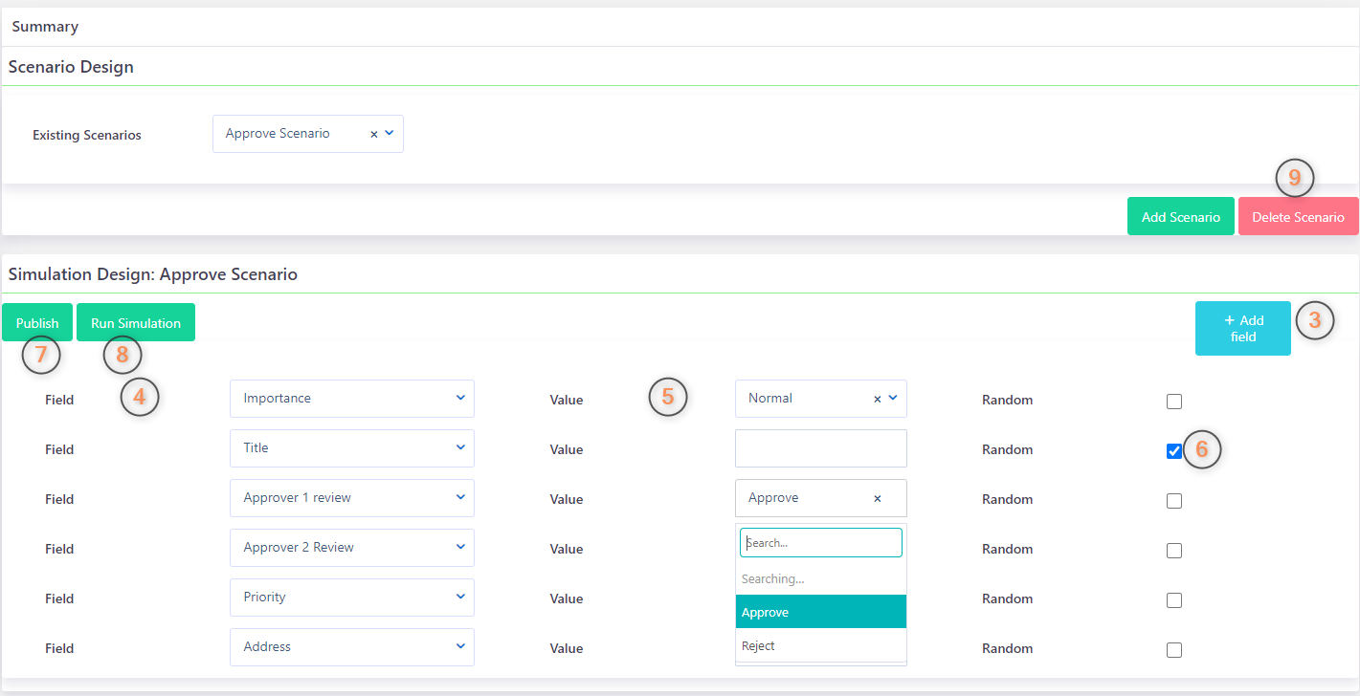The width and height of the screenshot is (1360, 696).
Task: Open the Approver 1 review field dropdown
Action: coord(352,498)
